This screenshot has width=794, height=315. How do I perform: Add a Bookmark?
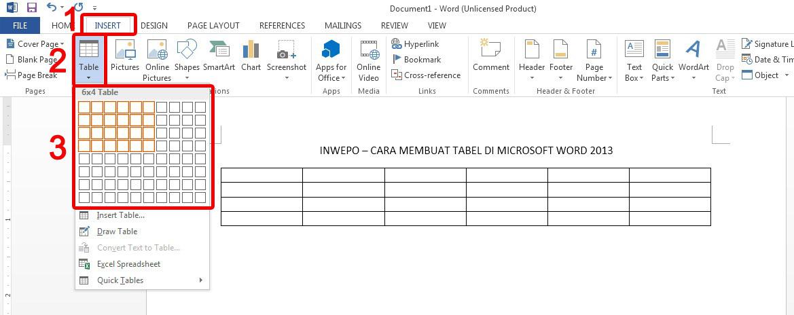click(x=416, y=60)
